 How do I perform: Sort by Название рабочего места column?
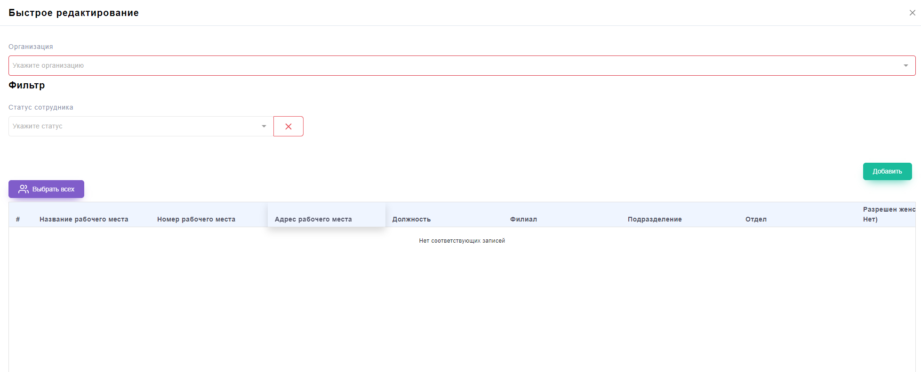pos(84,219)
